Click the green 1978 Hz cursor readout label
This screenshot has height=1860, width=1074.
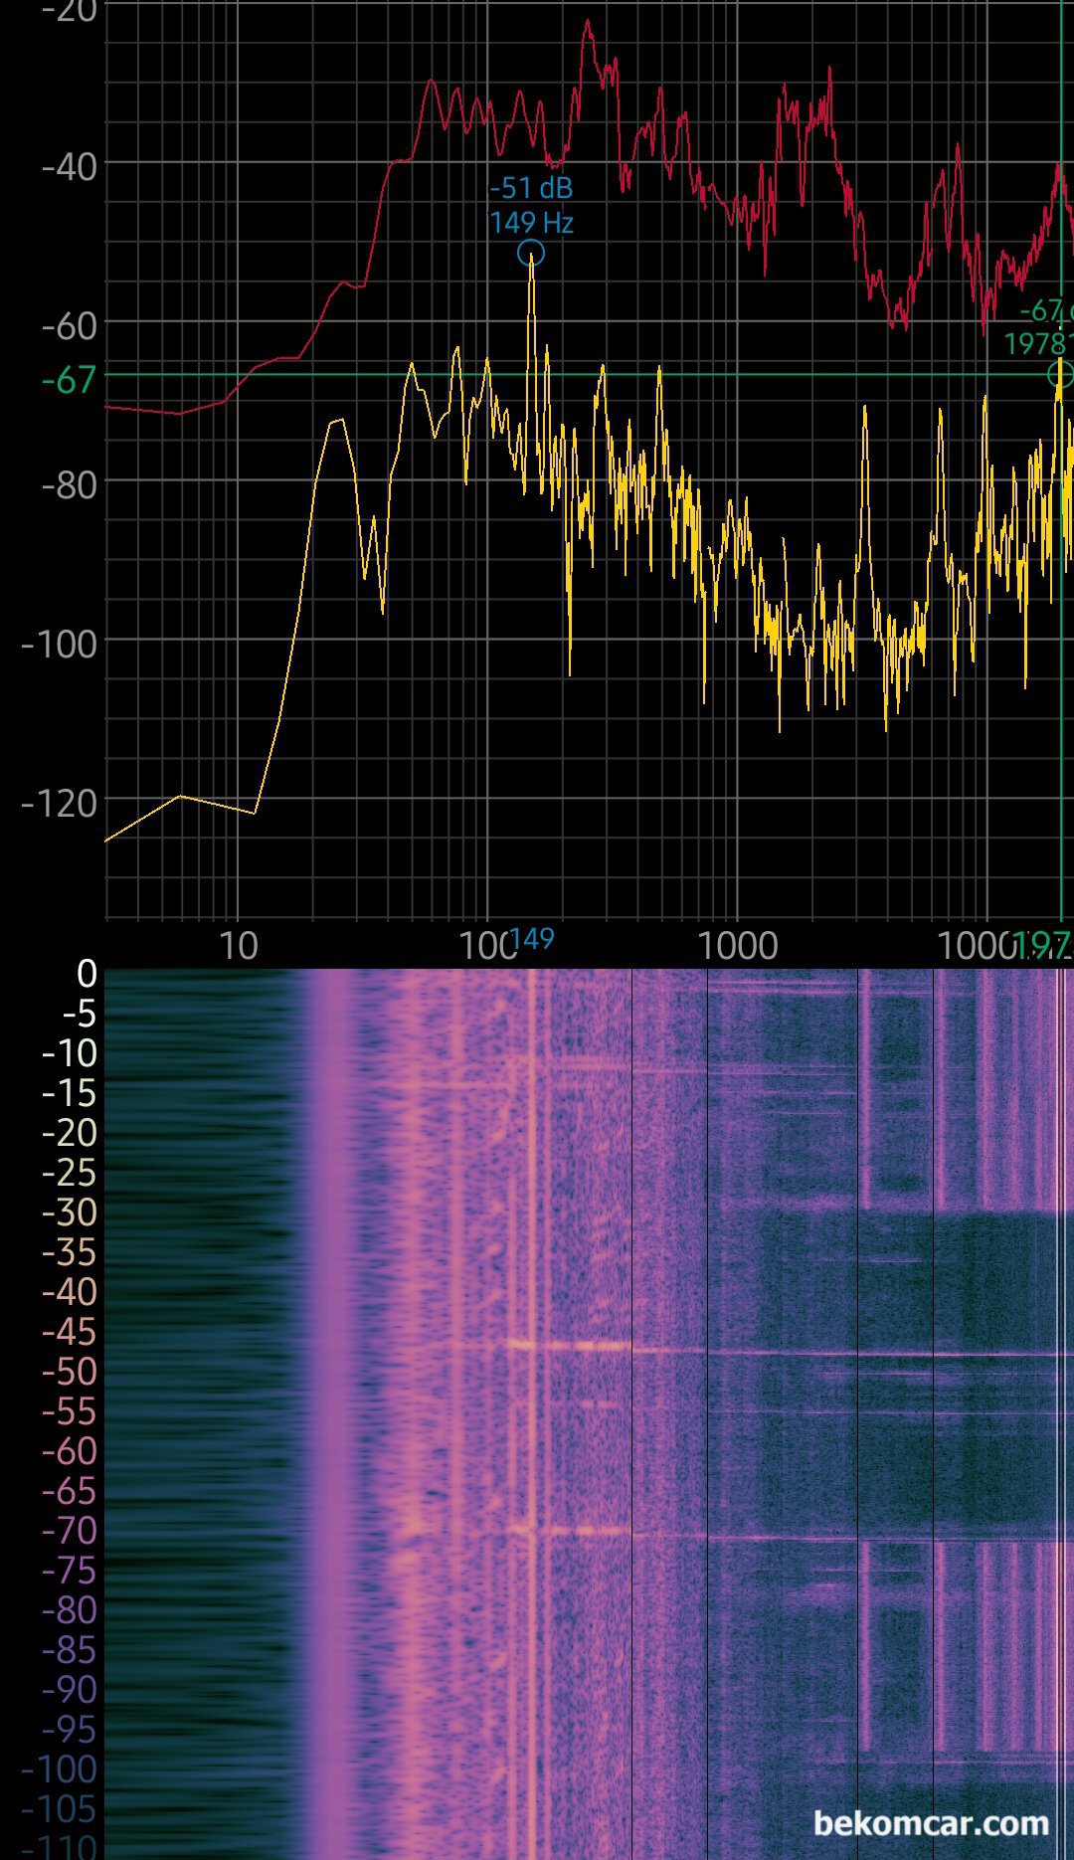coord(1040,328)
